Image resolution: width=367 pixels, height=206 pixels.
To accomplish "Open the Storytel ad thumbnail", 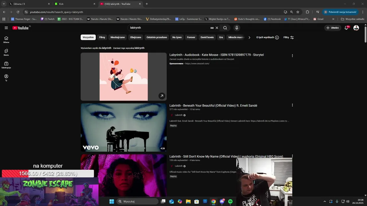I will click(x=124, y=77).
